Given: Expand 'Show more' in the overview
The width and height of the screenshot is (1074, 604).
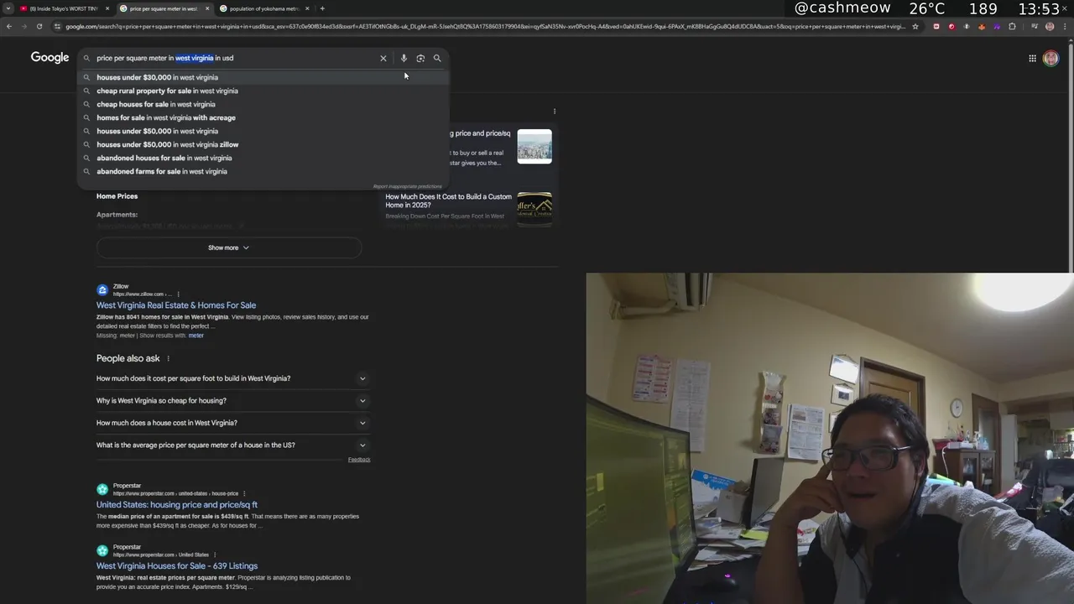Looking at the screenshot, I should point(229,247).
